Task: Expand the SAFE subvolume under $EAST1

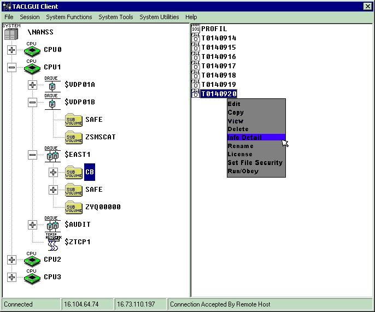Action: (x=53, y=190)
